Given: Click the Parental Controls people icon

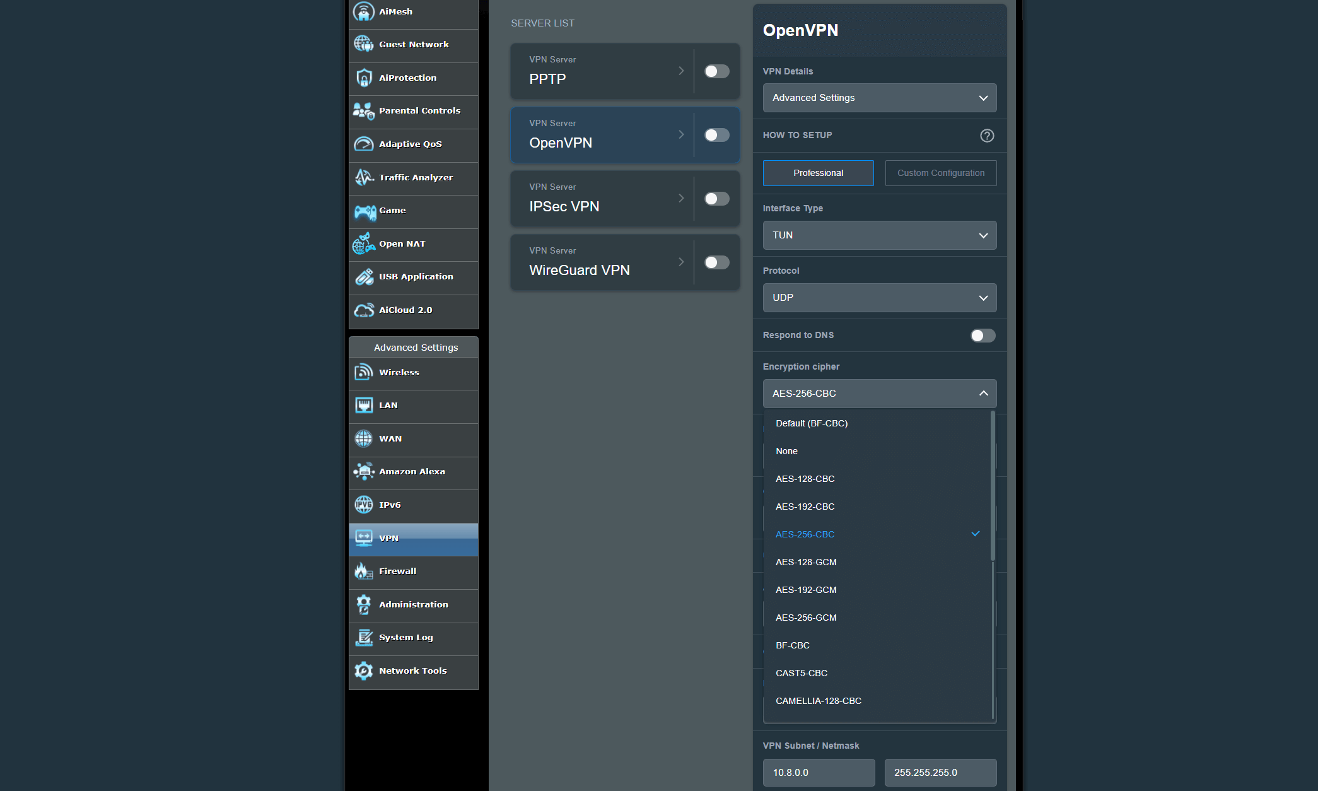Looking at the screenshot, I should [364, 110].
